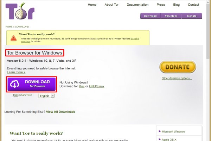This screenshot has height=141, width=211.
Task: Choose the GNU/Linux download link
Action: pos(96,86)
